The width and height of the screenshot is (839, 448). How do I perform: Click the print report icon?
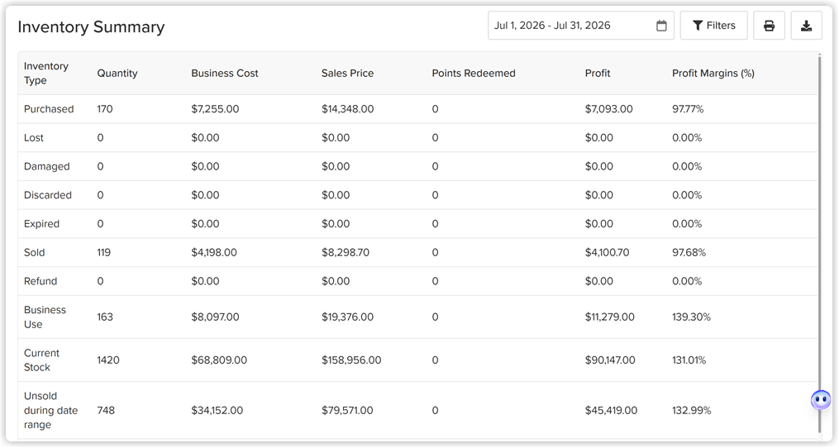[769, 26]
